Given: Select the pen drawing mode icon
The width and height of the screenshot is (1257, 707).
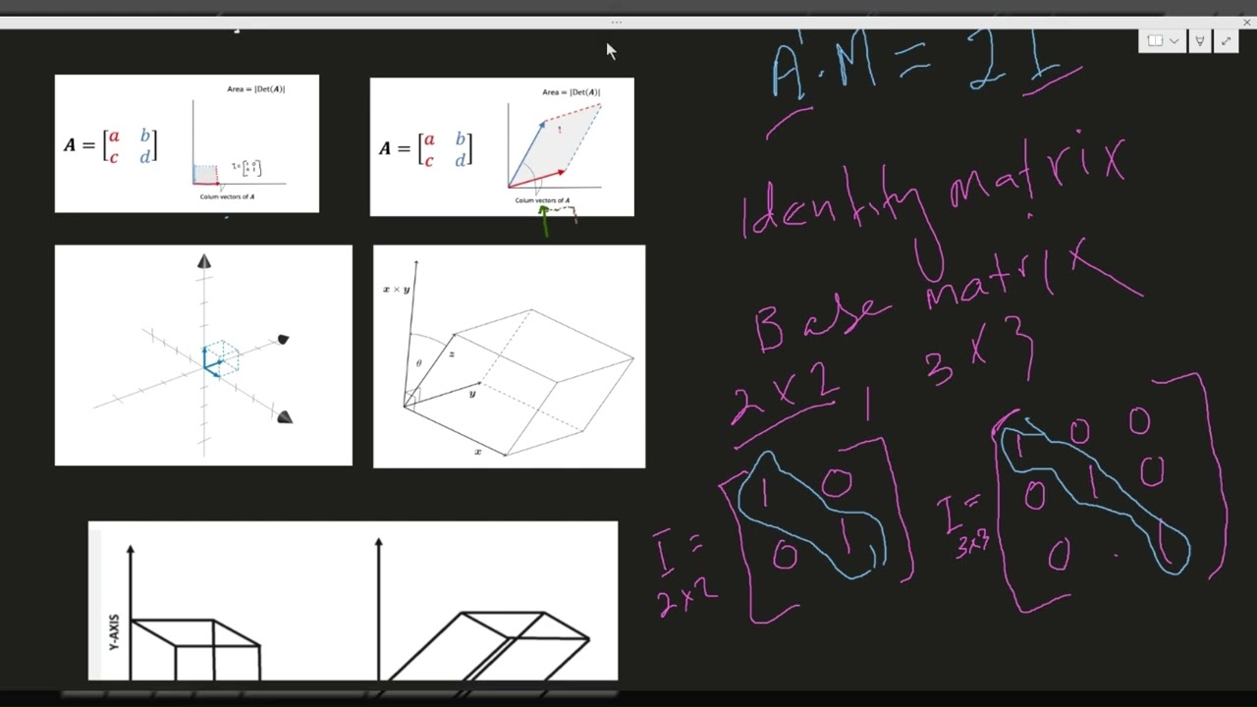Looking at the screenshot, I should tap(1199, 41).
